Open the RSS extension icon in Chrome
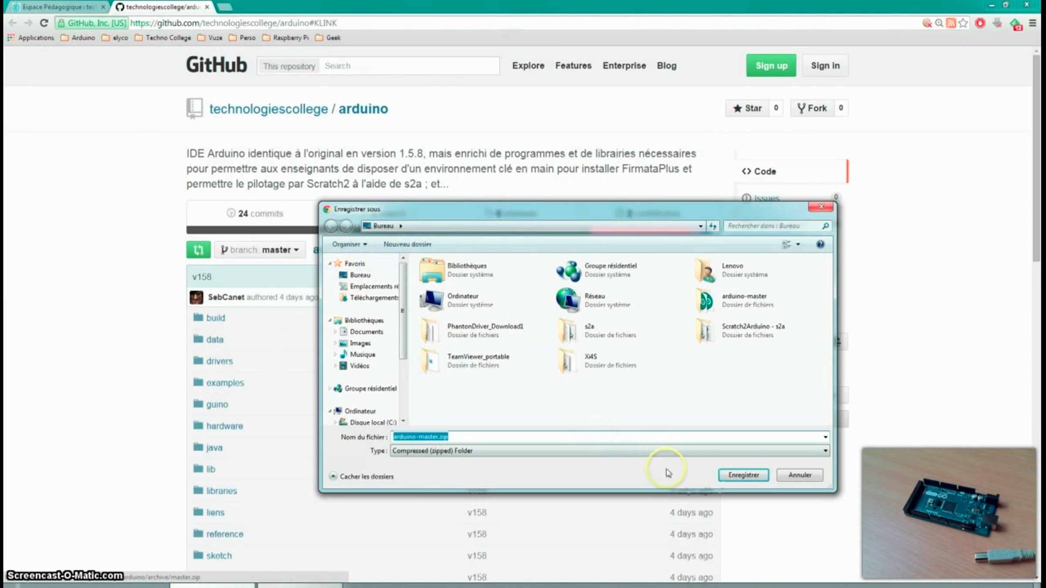 951,23
